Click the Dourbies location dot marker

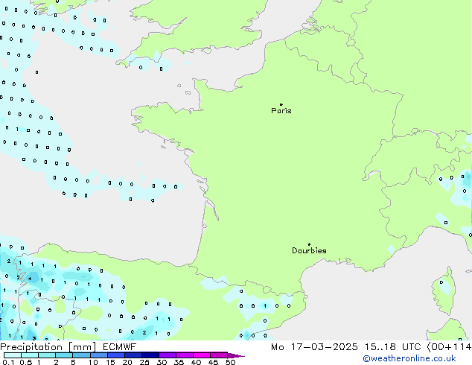[309, 244]
